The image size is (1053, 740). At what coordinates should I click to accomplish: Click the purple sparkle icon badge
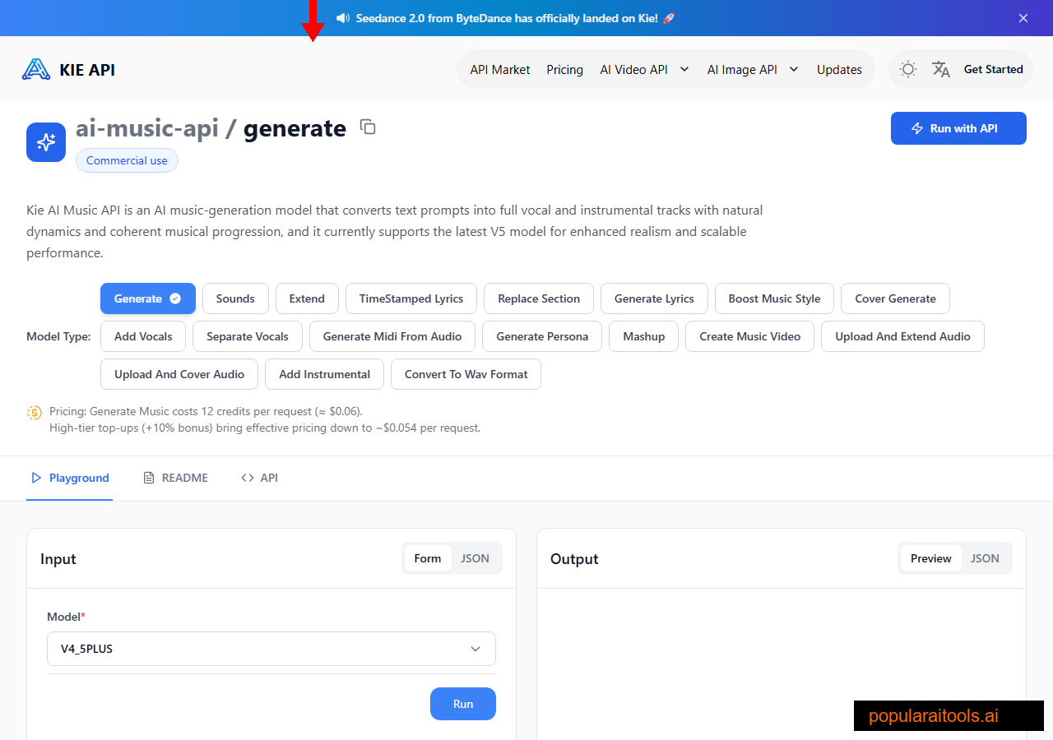45,141
